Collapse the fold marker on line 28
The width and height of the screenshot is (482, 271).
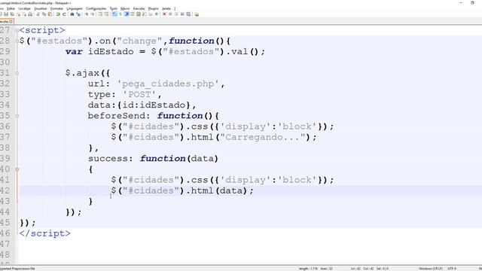17,41
